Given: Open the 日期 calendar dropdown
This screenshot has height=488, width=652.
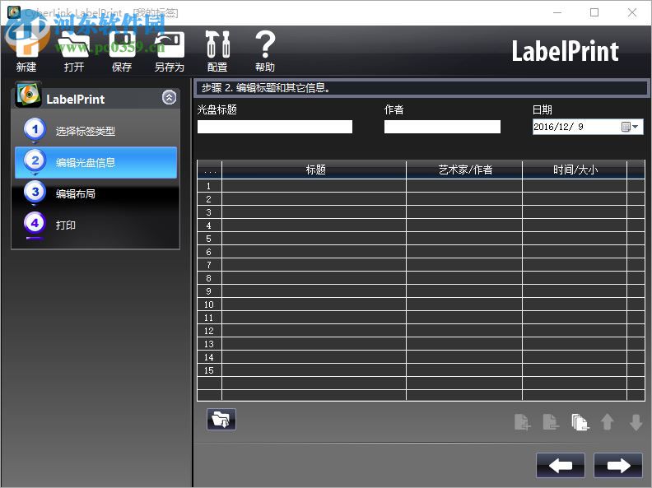Looking at the screenshot, I should pyautogui.click(x=630, y=127).
